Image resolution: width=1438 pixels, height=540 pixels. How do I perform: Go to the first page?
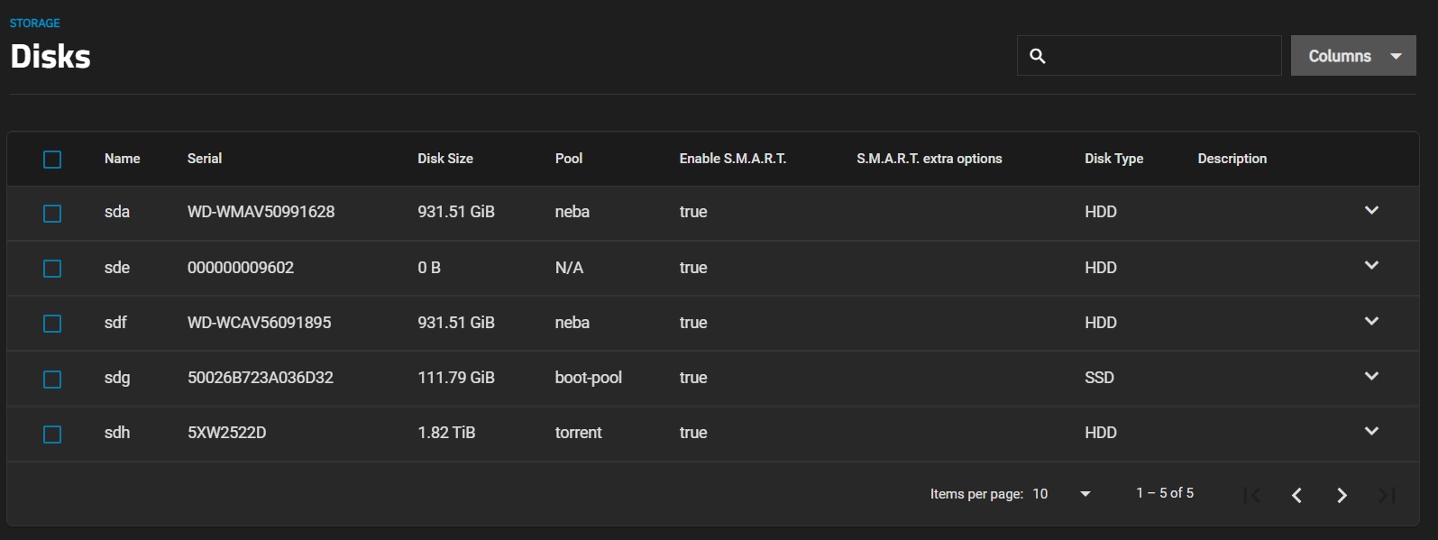point(1251,495)
